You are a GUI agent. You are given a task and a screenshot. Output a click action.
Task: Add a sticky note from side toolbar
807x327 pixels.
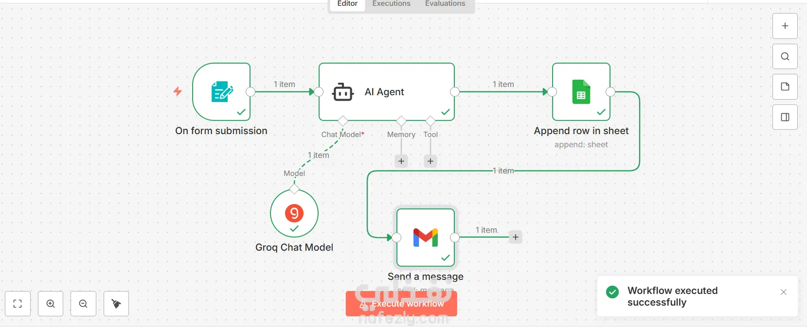point(785,86)
